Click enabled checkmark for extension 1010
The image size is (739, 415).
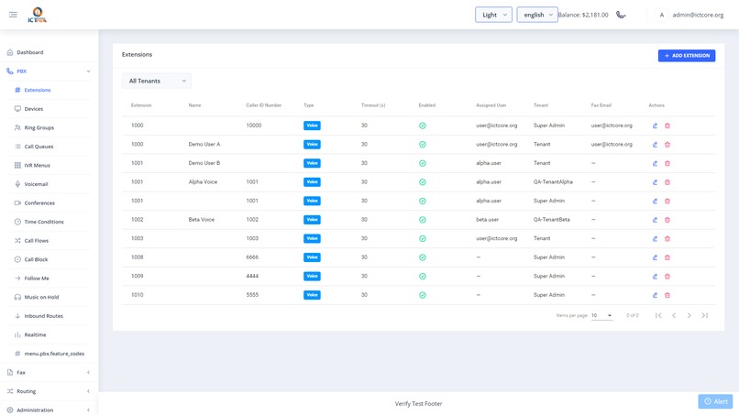pos(423,295)
